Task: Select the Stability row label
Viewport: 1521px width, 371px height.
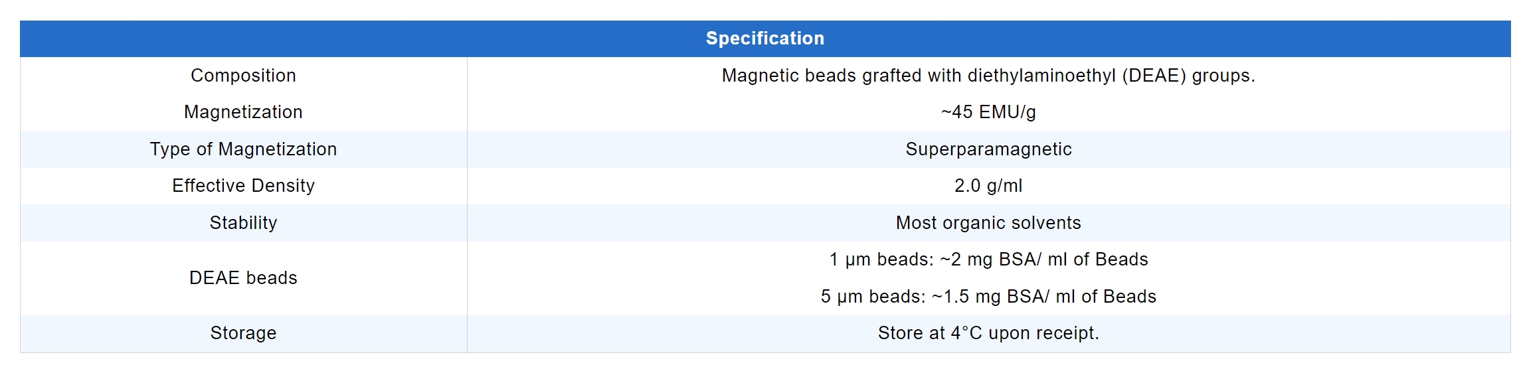Action: [x=243, y=223]
